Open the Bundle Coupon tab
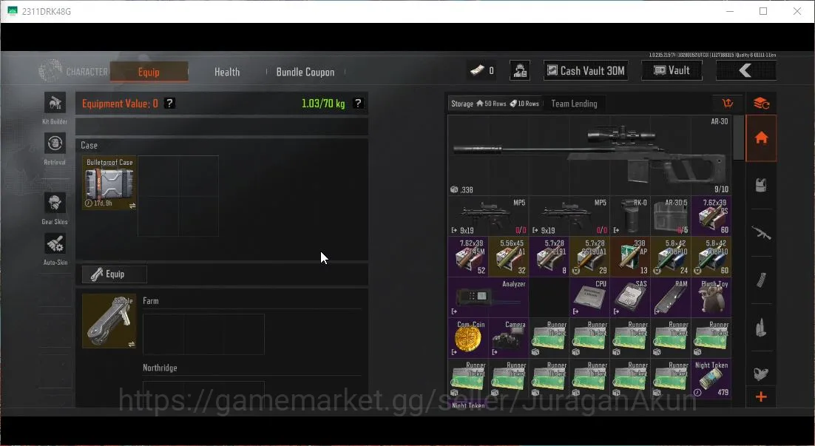 coord(305,72)
